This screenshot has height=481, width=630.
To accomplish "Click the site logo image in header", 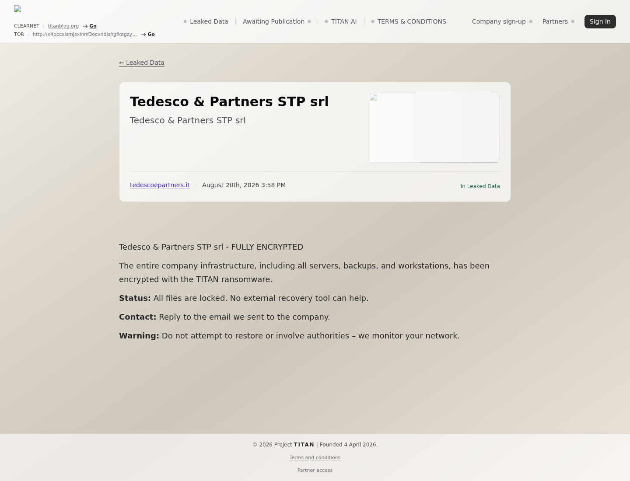I will pyautogui.click(x=17, y=9).
